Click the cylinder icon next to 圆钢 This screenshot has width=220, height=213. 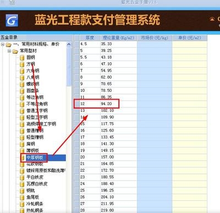point(22,58)
